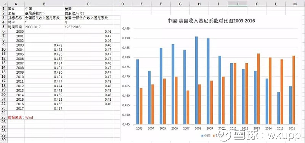
Task: Click red 数据来源：Wind source note
Action: (x=21, y=117)
